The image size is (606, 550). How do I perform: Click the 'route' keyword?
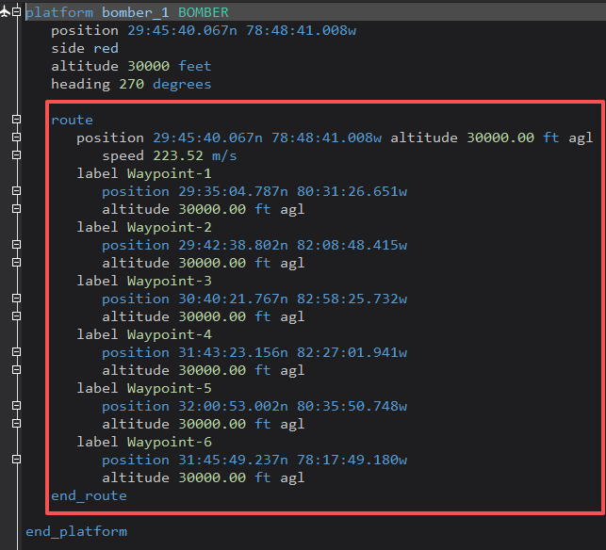click(x=72, y=121)
